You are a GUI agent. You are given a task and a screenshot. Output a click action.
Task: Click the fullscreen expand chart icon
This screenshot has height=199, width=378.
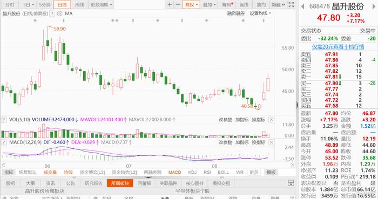[x=291, y=4]
